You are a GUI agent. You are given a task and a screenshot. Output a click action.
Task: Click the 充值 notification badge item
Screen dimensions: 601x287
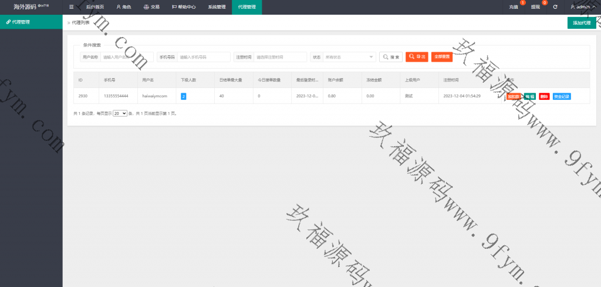tap(515, 7)
